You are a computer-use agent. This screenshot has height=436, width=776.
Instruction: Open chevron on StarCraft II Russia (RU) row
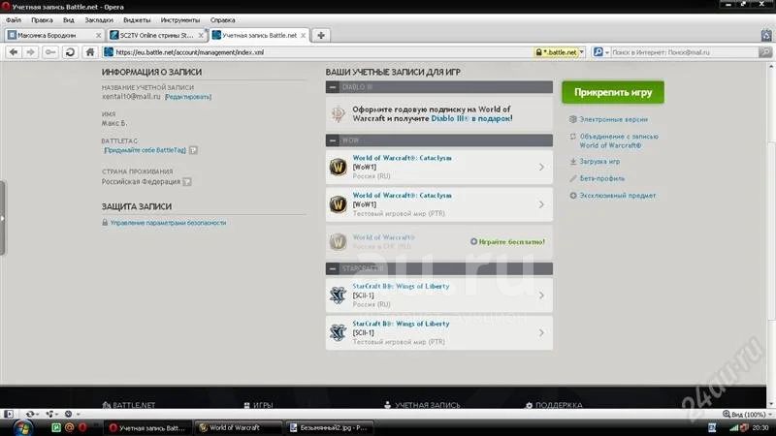click(x=541, y=296)
